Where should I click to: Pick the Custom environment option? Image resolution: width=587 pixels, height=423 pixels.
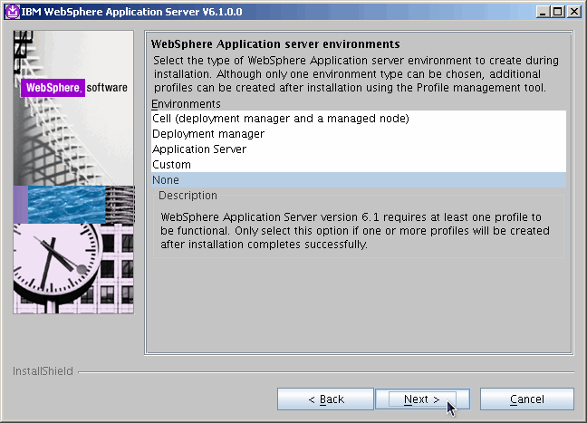(x=172, y=165)
